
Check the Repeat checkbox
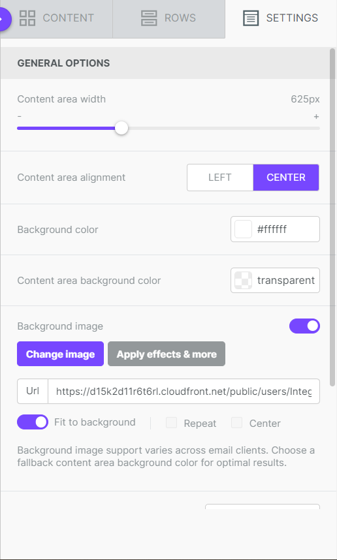point(172,423)
